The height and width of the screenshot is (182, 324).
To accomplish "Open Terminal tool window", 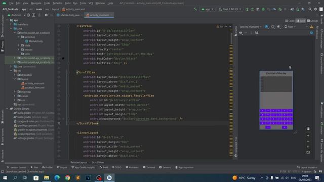I will point(149,167).
